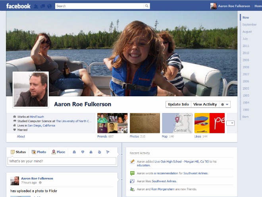
Task: Click the flag milestone icon in composer
Action: coord(108,152)
